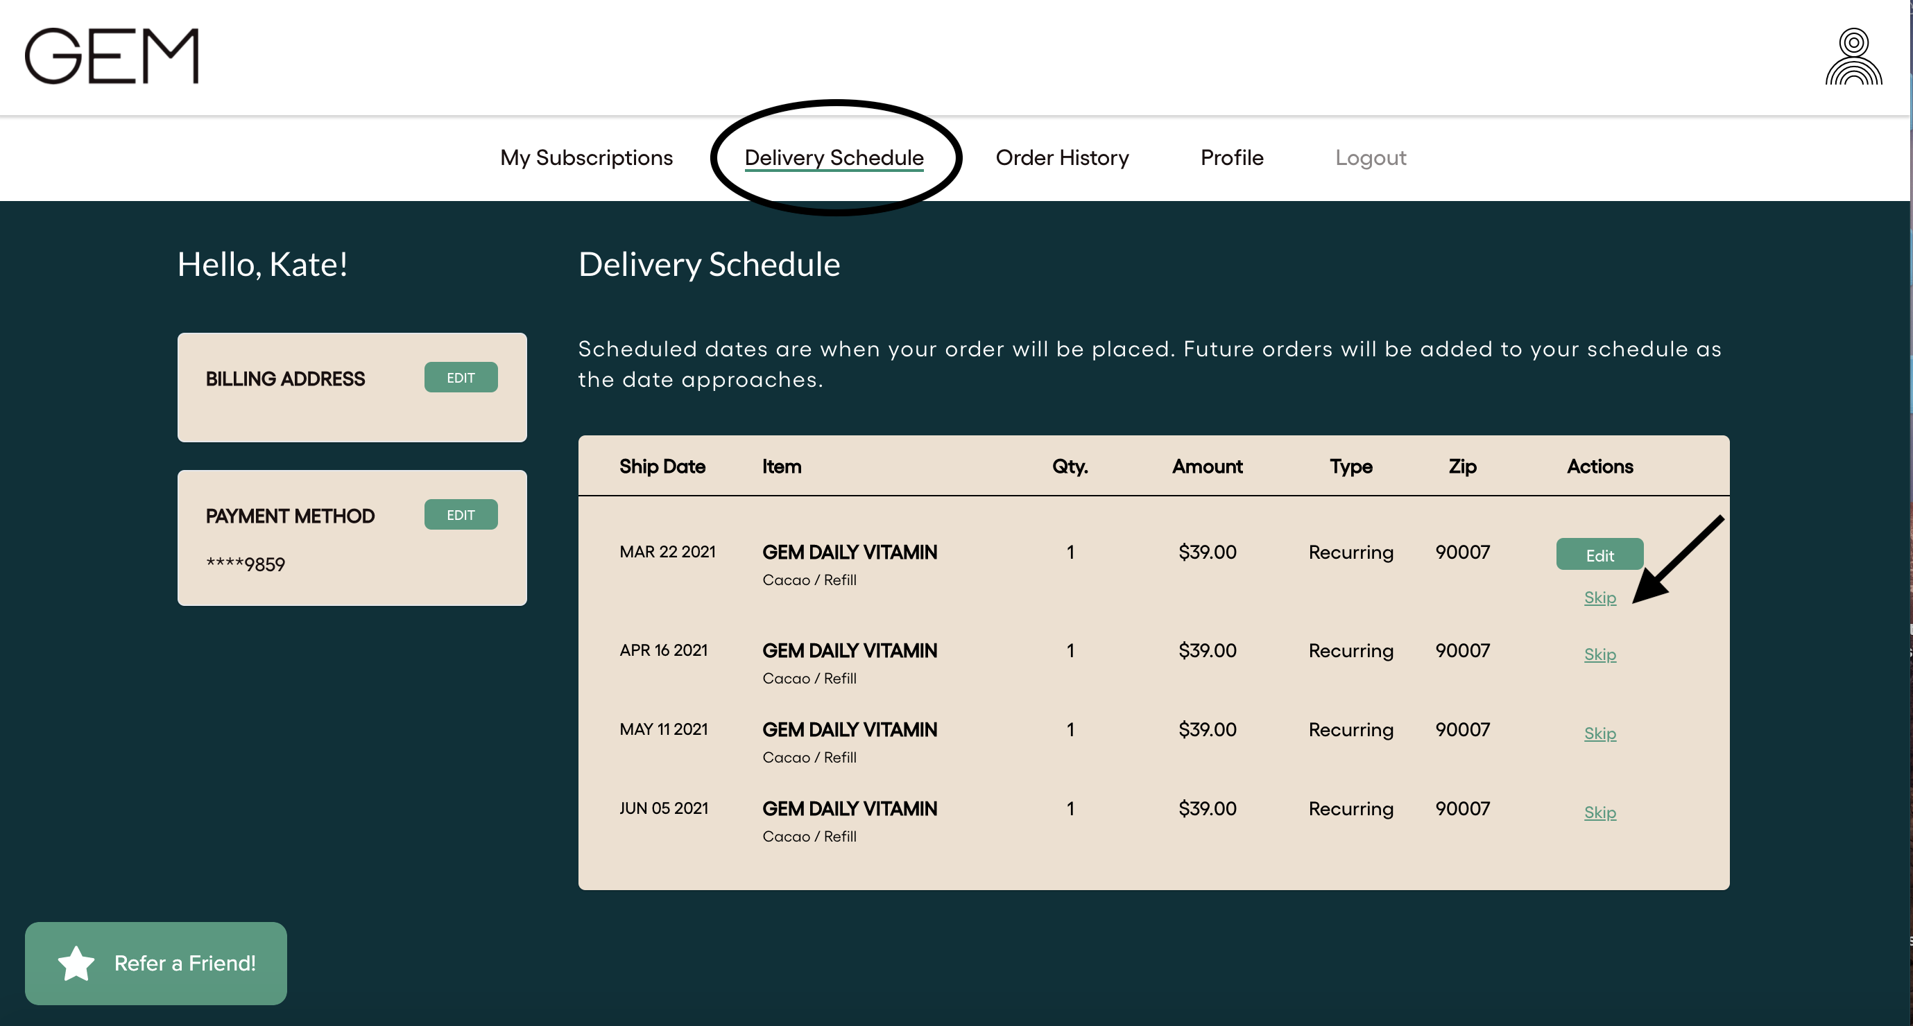Click the Hello, Kate! greeting
This screenshot has height=1026, width=1913.
(x=262, y=264)
